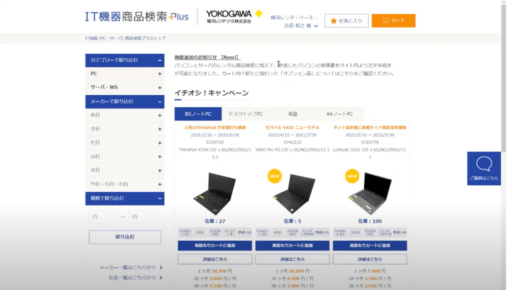The width and height of the screenshot is (507, 290).
Task: Focus the minimum price 円 field
Action: pos(103,217)
